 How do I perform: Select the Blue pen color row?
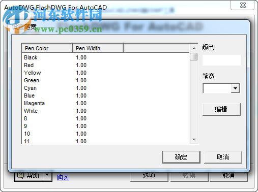[x=105, y=95]
